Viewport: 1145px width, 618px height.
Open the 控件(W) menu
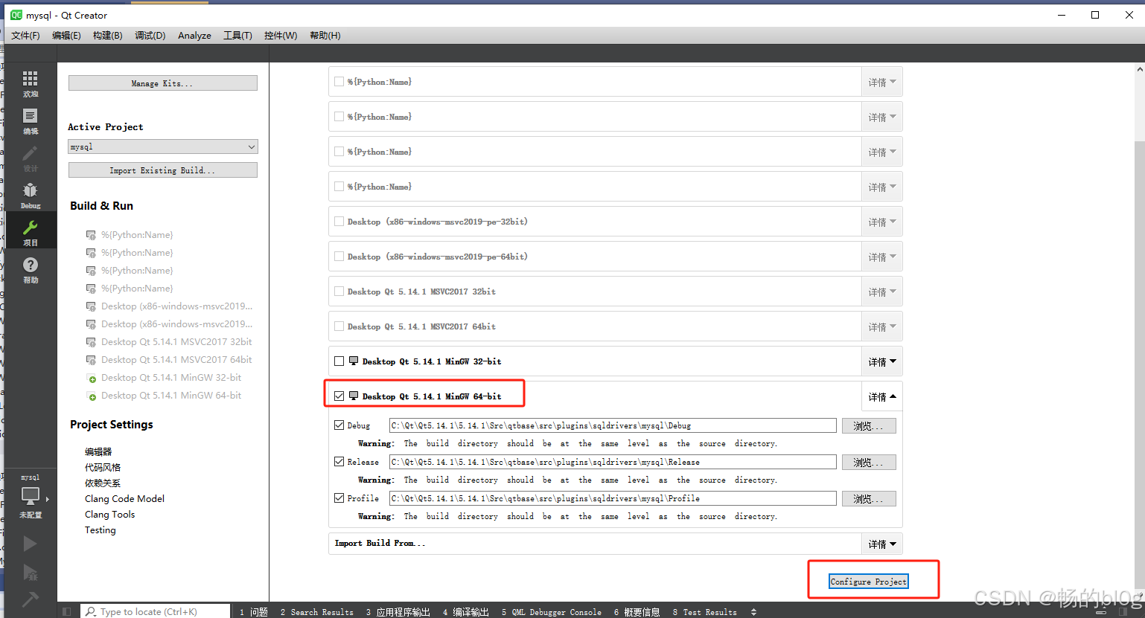click(281, 36)
